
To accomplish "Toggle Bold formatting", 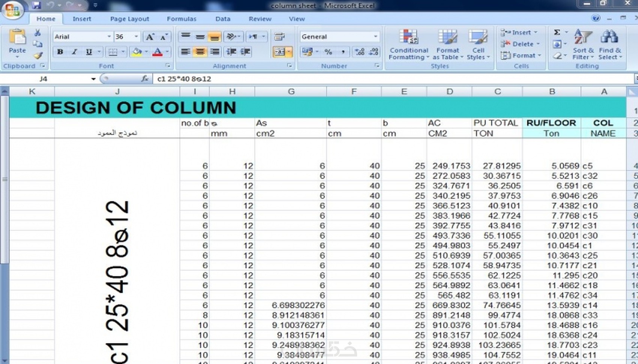I will tap(60, 52).
